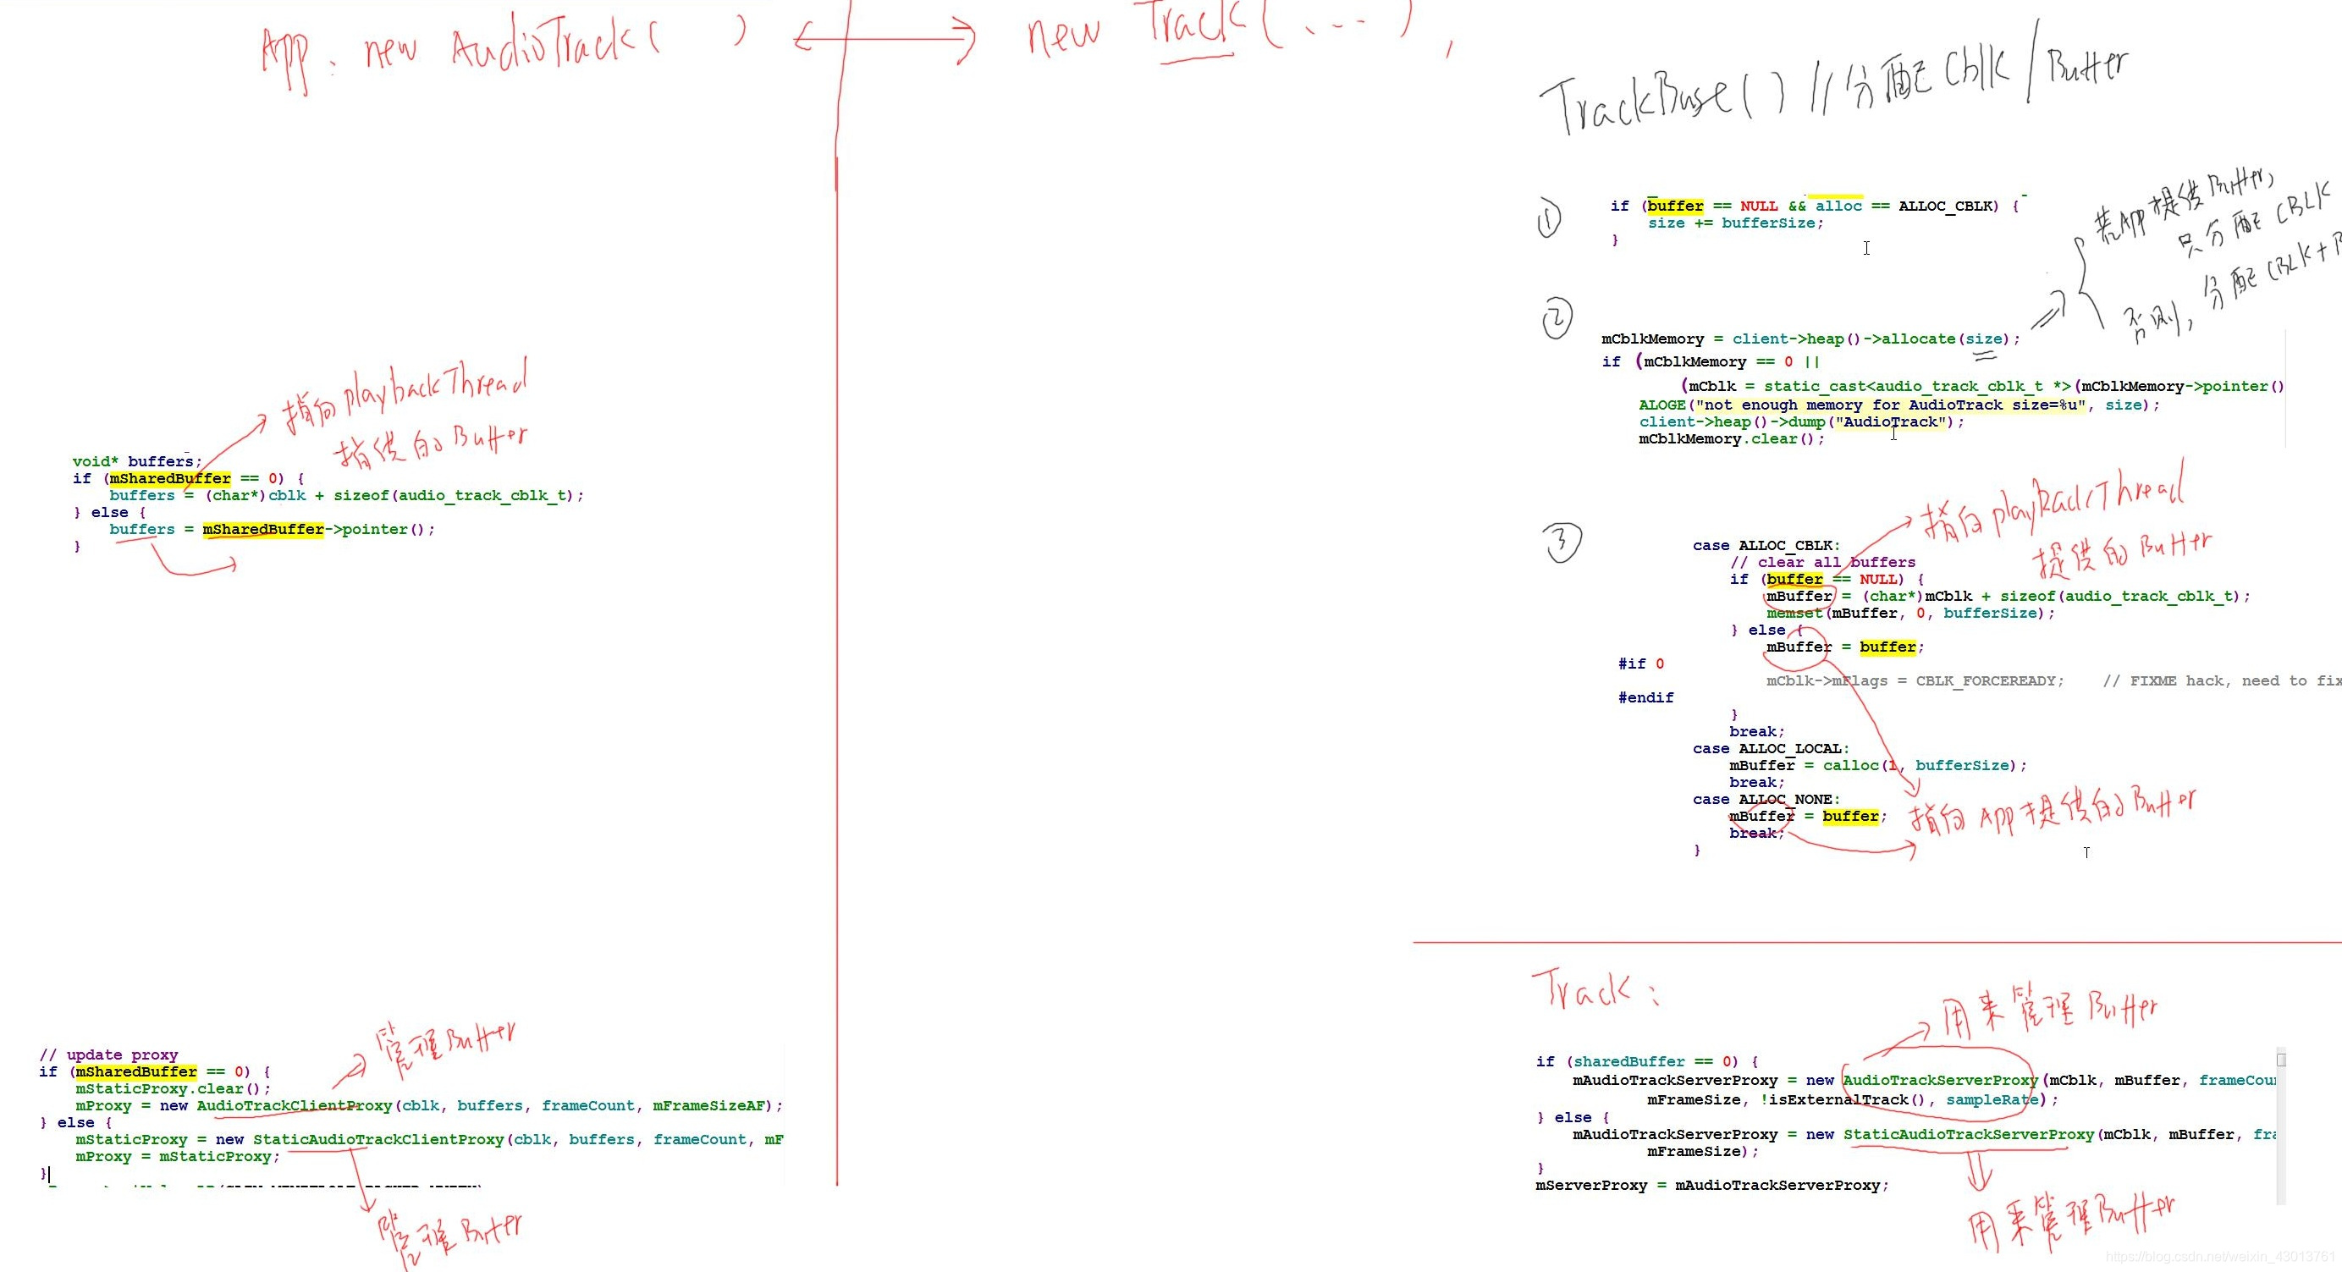
Task: Click 'if (buffer == NULL && alloc == ALLOC_CBLK)' line
Action: coord(1815,206)
